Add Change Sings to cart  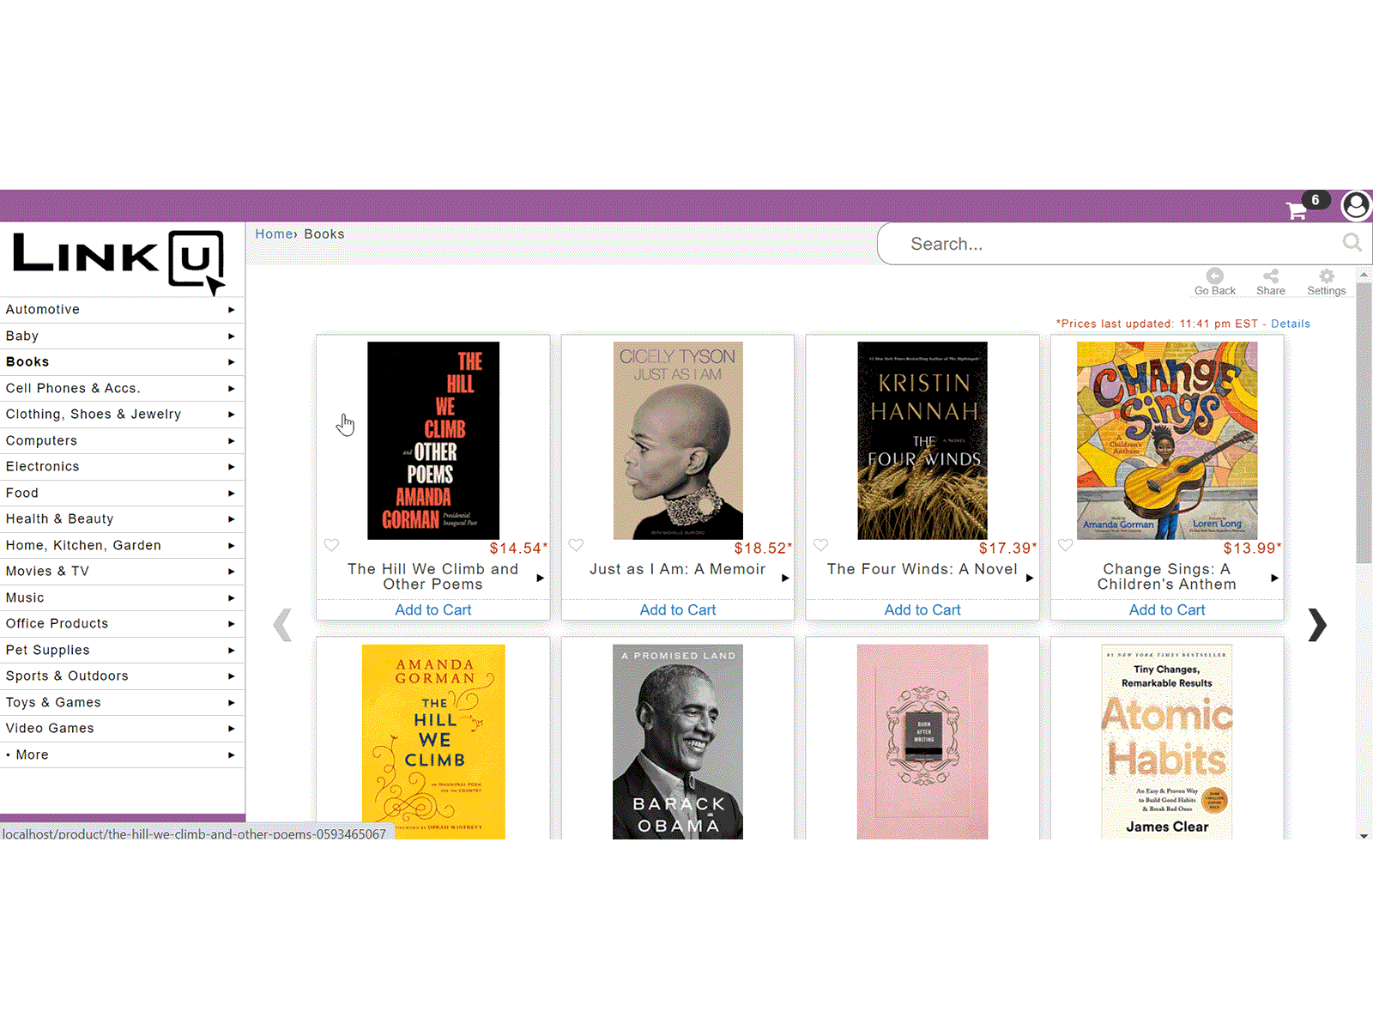[x=1167, y=610]
